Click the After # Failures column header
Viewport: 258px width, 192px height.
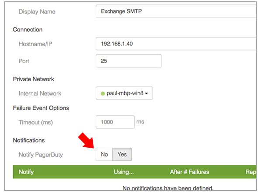pos(189,172)
